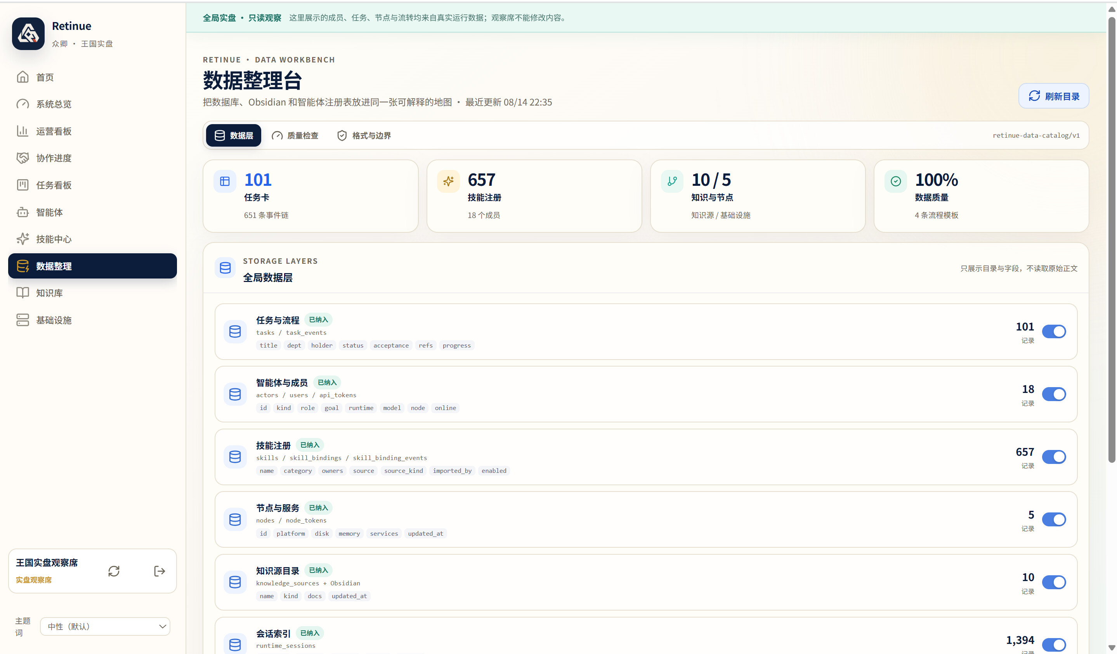Screen dimensions: 1117x654
Task: Click the 刷新目录 button
Action: click(x=1054, y=96)
